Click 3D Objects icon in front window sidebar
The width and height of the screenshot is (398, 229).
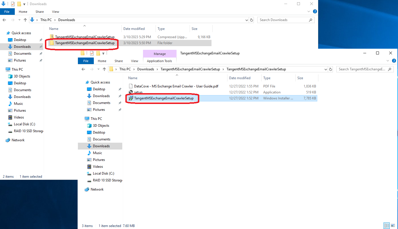point(89,126)
